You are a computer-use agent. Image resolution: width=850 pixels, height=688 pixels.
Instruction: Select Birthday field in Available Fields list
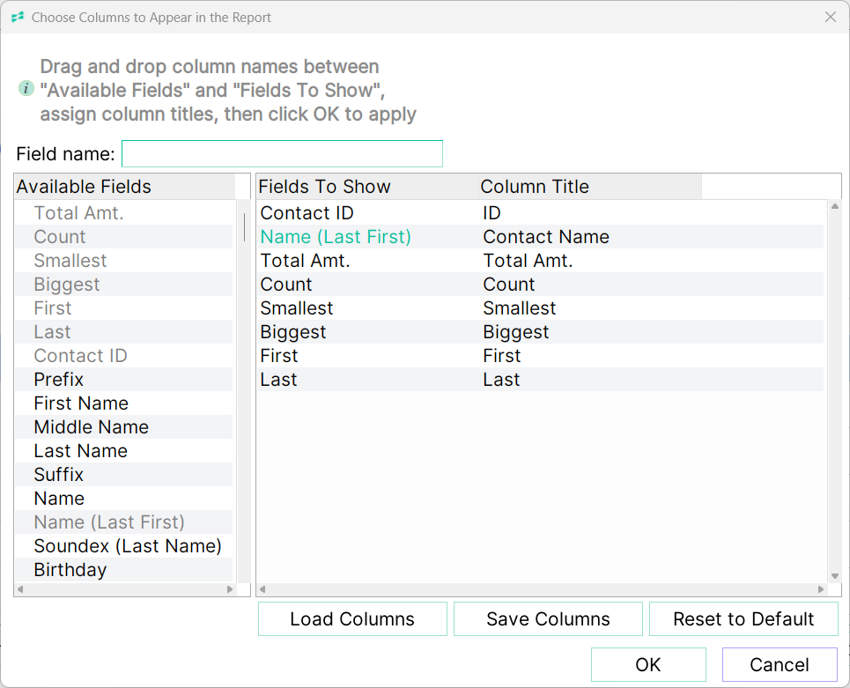(x=124, y=570)
